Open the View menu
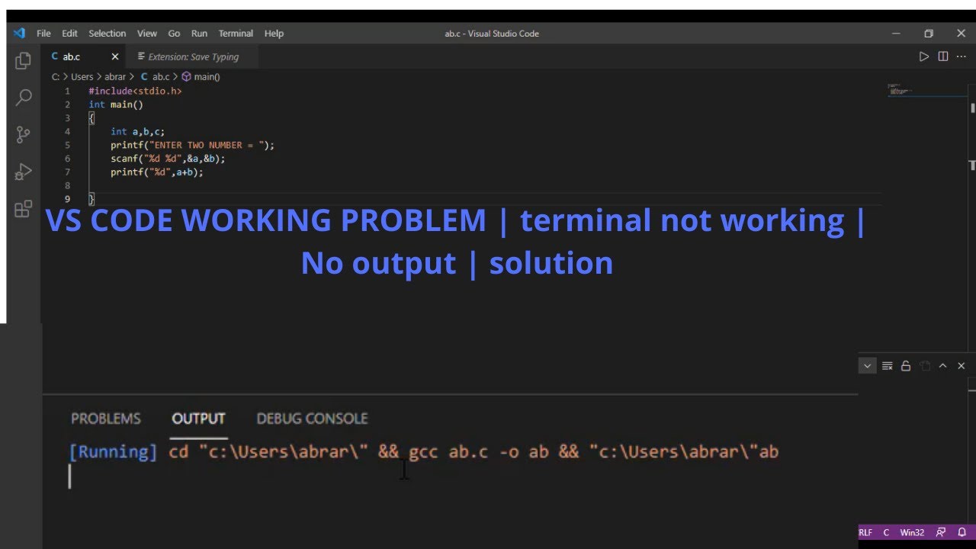The height and width of the screenshot is (549, 976). tap(147, 34)
